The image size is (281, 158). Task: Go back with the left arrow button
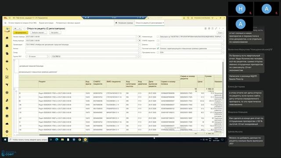click(x=16, y=29)
